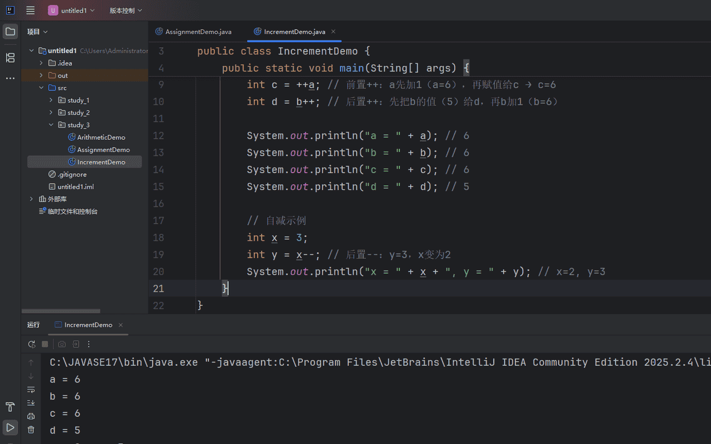Print the console output
Image resolution: width=711 pixels, height=444 pixels.
[x=31, y=416]
